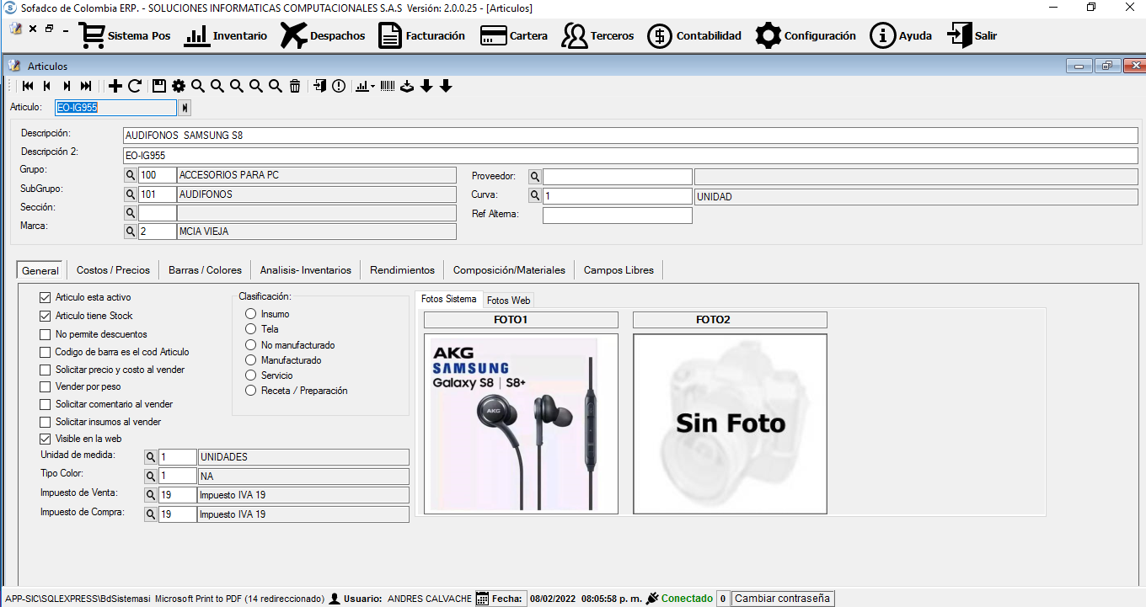Uncheck 'Articulo esta activo' checkbox
The image size is (1146, 607).
point(46,297)
